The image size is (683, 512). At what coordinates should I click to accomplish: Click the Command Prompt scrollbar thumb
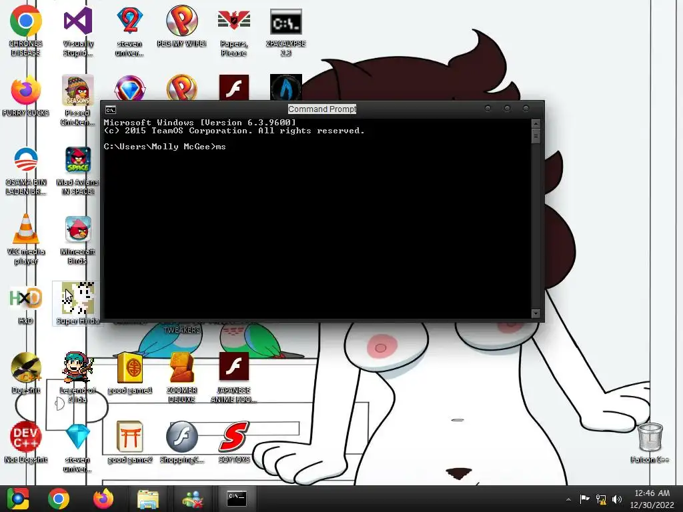click(x=536, y=136)
